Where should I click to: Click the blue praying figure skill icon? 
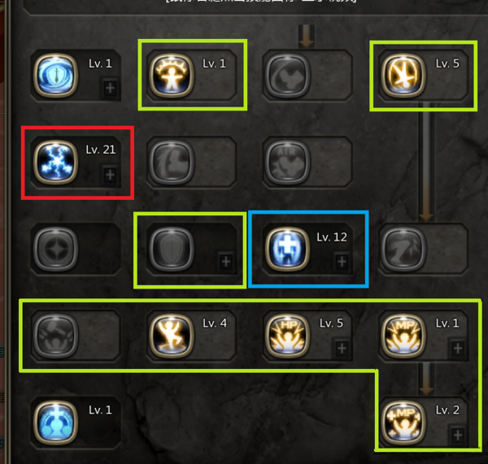pyautogui.click(x=55, y=423)
